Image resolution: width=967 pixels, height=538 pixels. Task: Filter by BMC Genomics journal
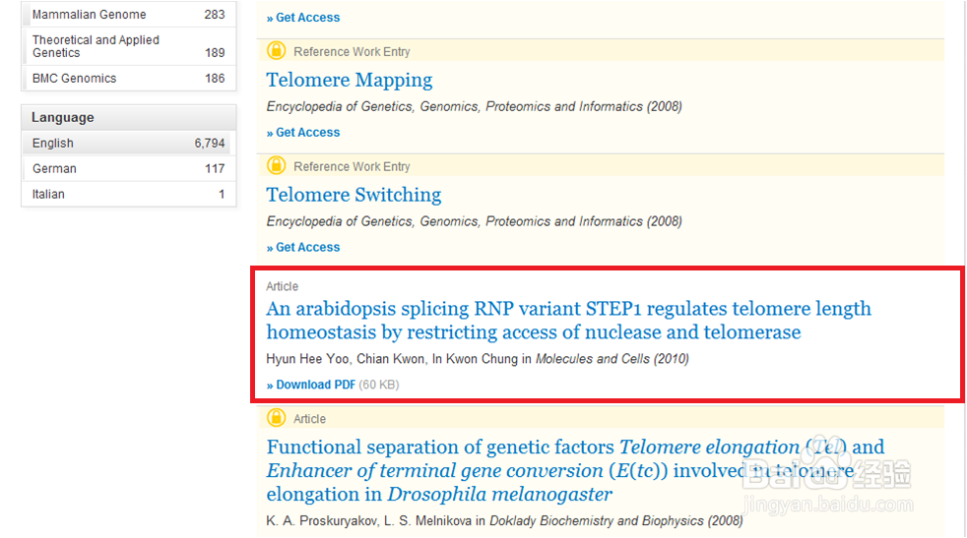tap(74, 79)
